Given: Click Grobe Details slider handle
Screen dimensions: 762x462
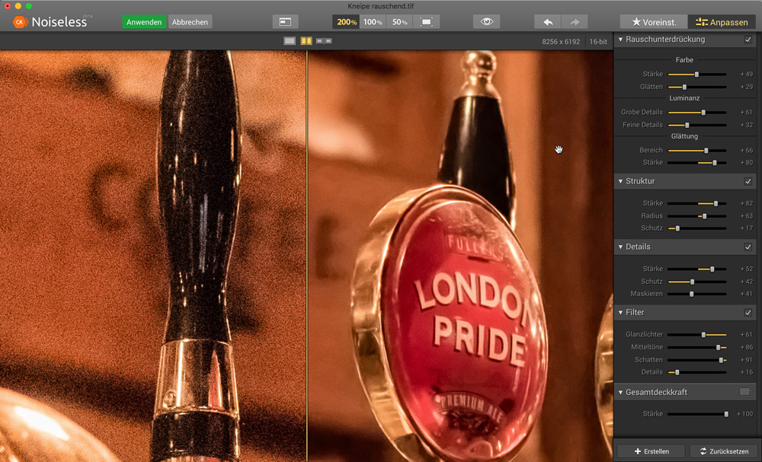Looking at the screenshot, I should pos(703,112).
